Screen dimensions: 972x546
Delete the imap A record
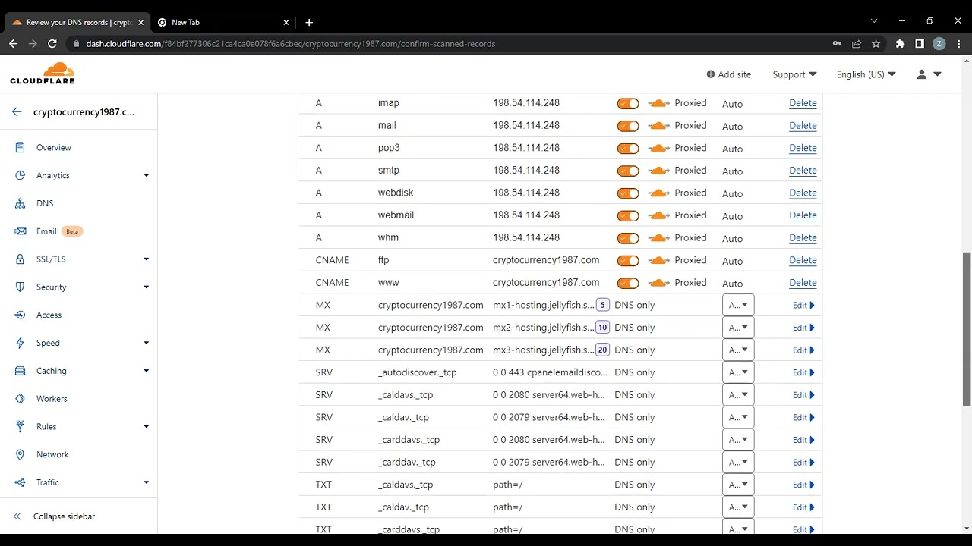[803, 103]
